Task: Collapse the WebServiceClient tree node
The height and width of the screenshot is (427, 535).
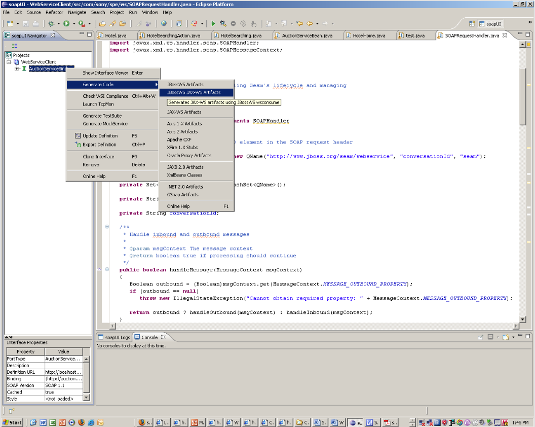Action: 9,62
